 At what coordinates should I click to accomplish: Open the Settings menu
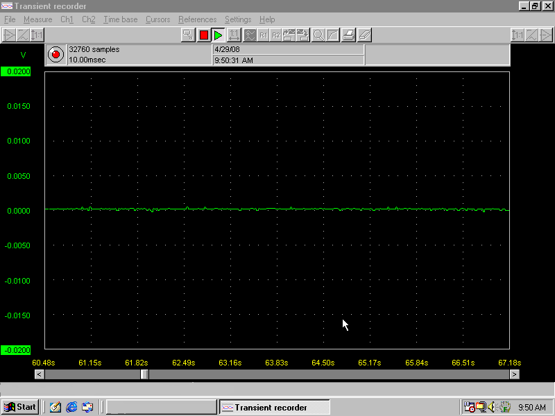click(238, 19)
